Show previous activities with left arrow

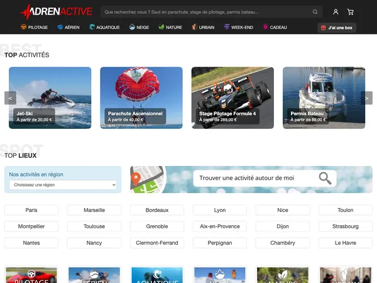click(10, 98)
